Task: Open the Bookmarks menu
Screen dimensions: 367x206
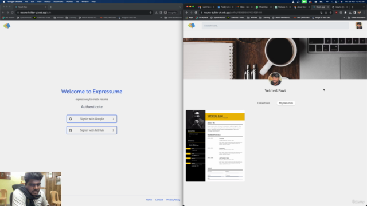Action: 58,2
